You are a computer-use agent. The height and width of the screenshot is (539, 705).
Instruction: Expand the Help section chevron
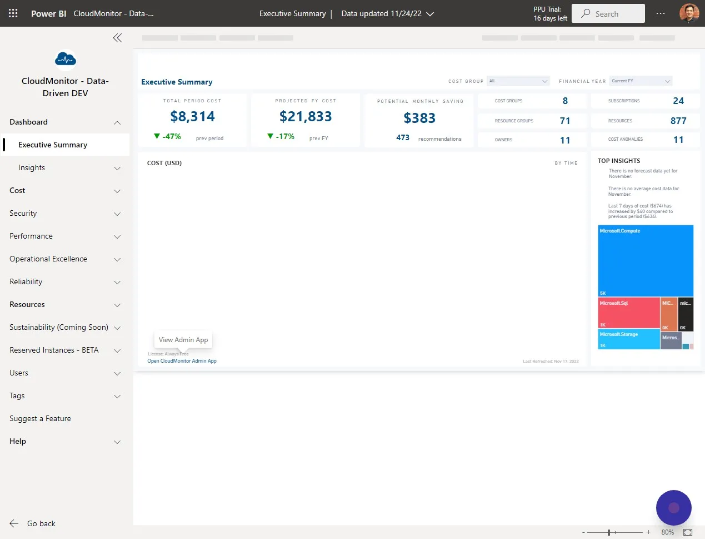coord(117,442)
